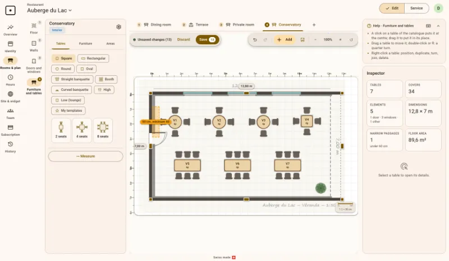The height and width of the screenshot is (261, 449).
Task: Select rectangular table V7 on plan
Action: point(287,166)
